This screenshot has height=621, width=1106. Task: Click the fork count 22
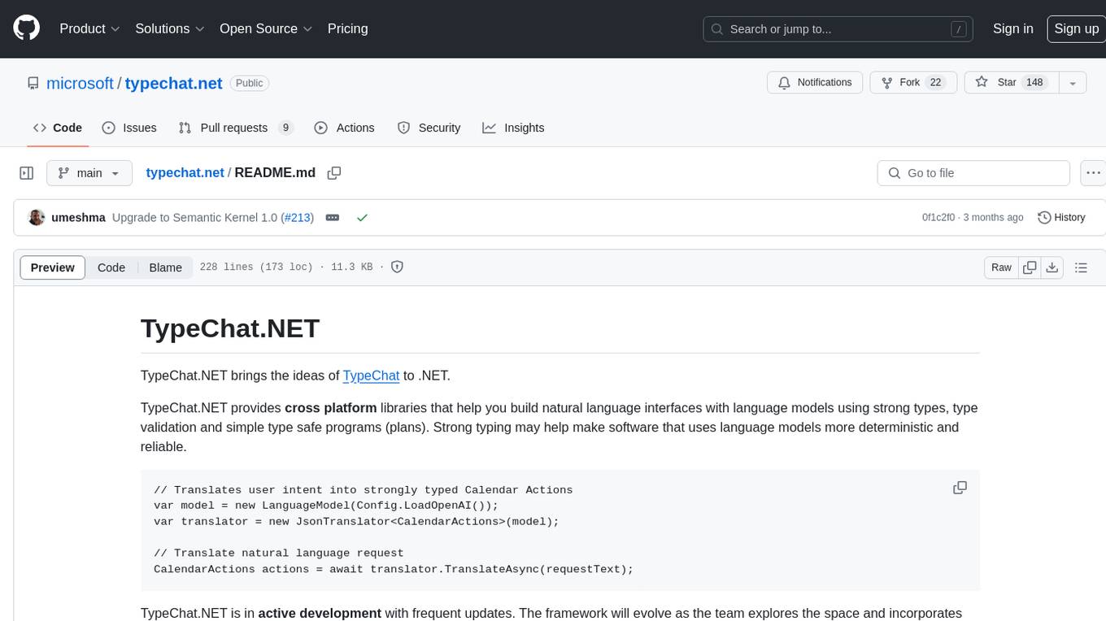point(935,82)
